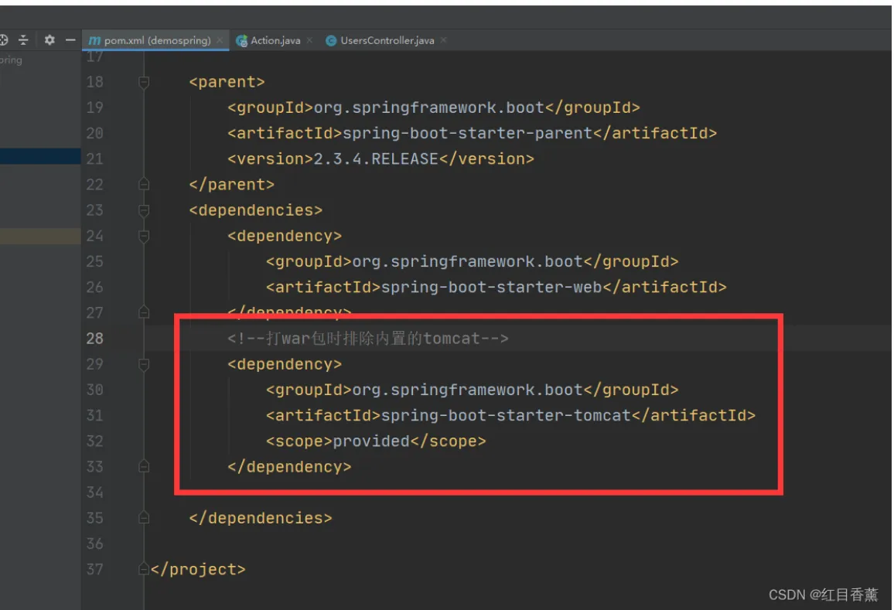The image size is (894, 610).
Task: Collapse the dependencies fold on line 23
Action: click(x=144, y=210)
